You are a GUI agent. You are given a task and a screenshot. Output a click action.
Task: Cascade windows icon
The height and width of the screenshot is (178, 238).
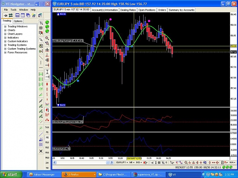28,15
